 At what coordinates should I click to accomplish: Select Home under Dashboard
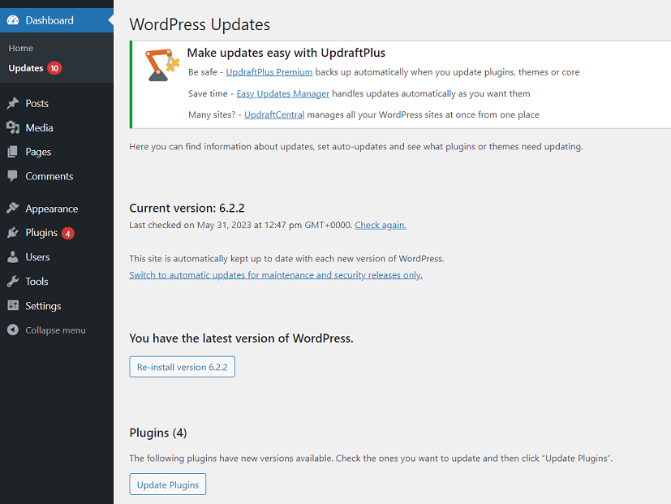pos(20,48)
